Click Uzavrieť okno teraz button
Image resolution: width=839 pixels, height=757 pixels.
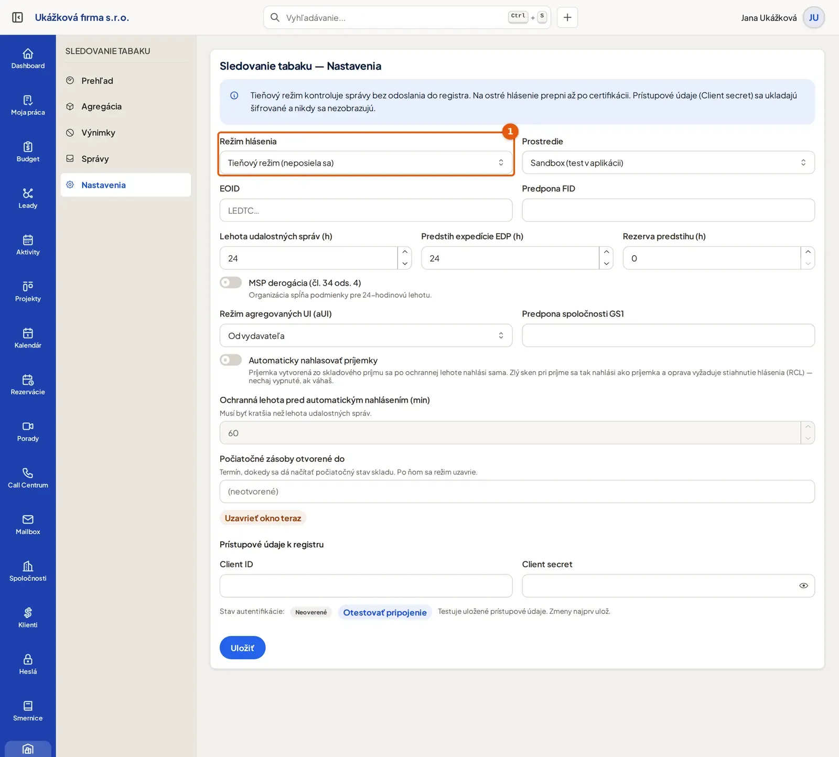(263, 518)
